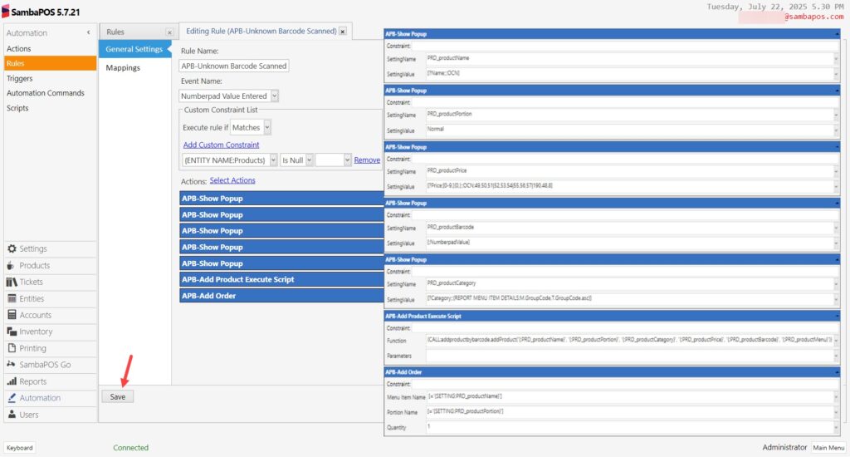Screen dimensions: 850x457
Task: Click the SambaPOS logo icon
Action: point(6,12)
